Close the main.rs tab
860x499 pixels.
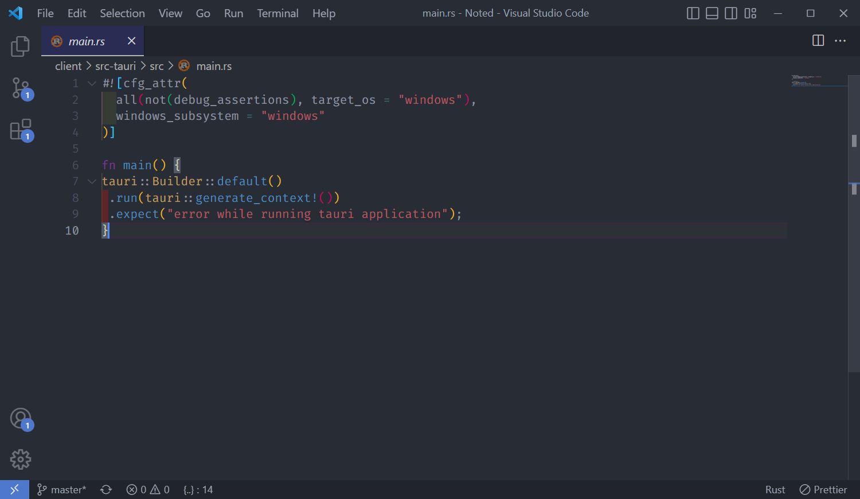coord(131,40)
